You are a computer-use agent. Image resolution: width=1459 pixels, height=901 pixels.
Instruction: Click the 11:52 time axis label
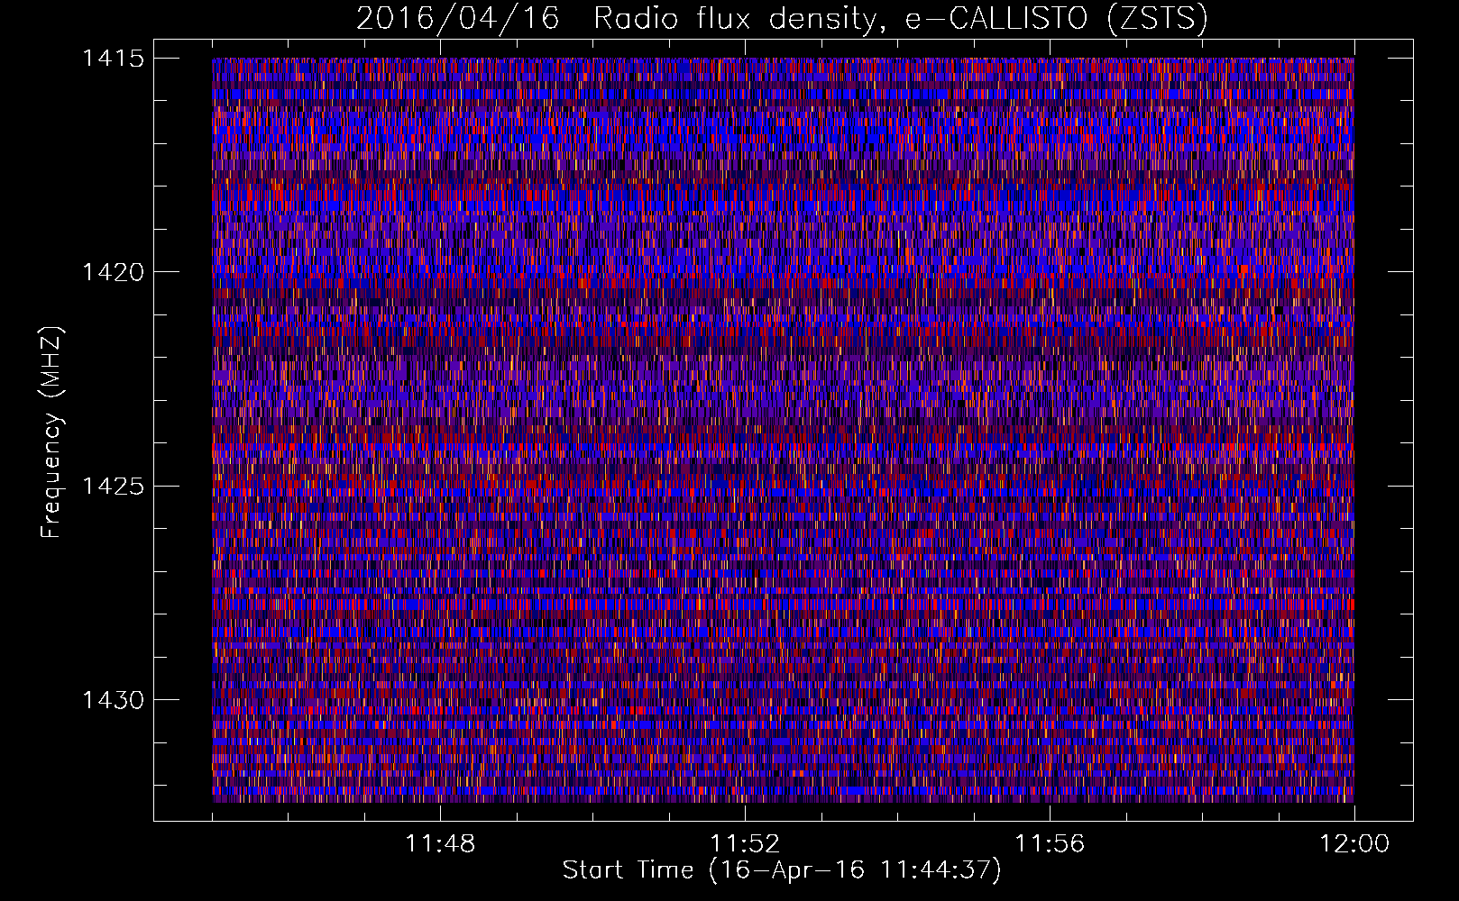tap(745, 844)
